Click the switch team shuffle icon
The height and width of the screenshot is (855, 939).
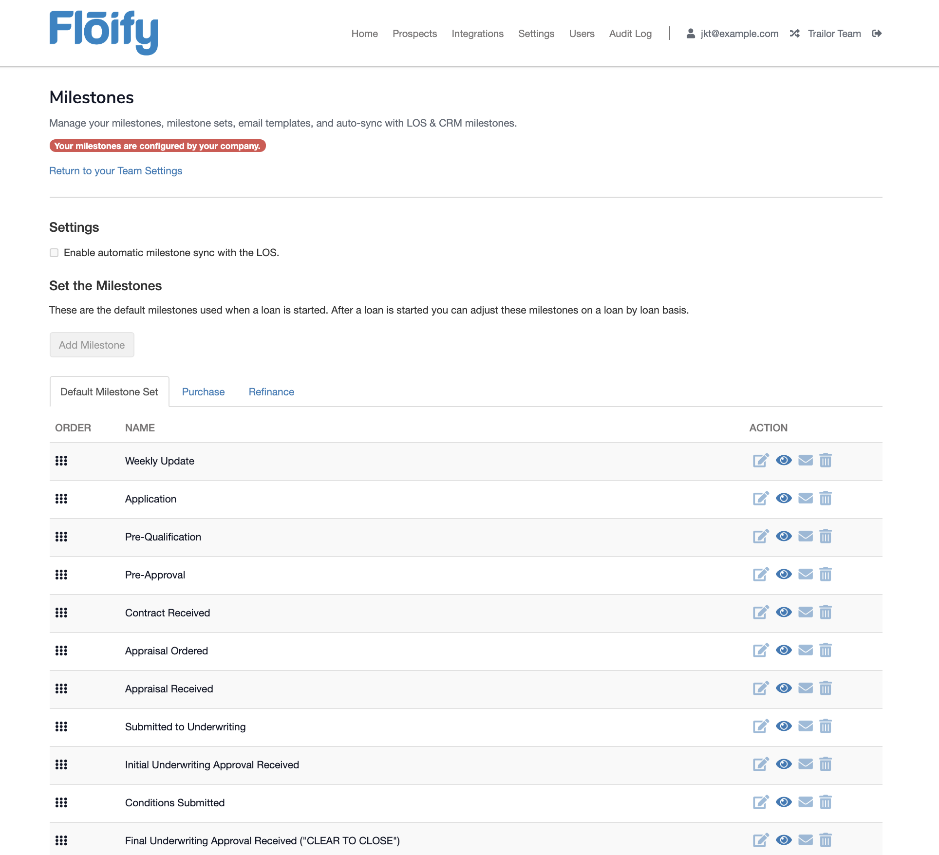coord(794,34)
